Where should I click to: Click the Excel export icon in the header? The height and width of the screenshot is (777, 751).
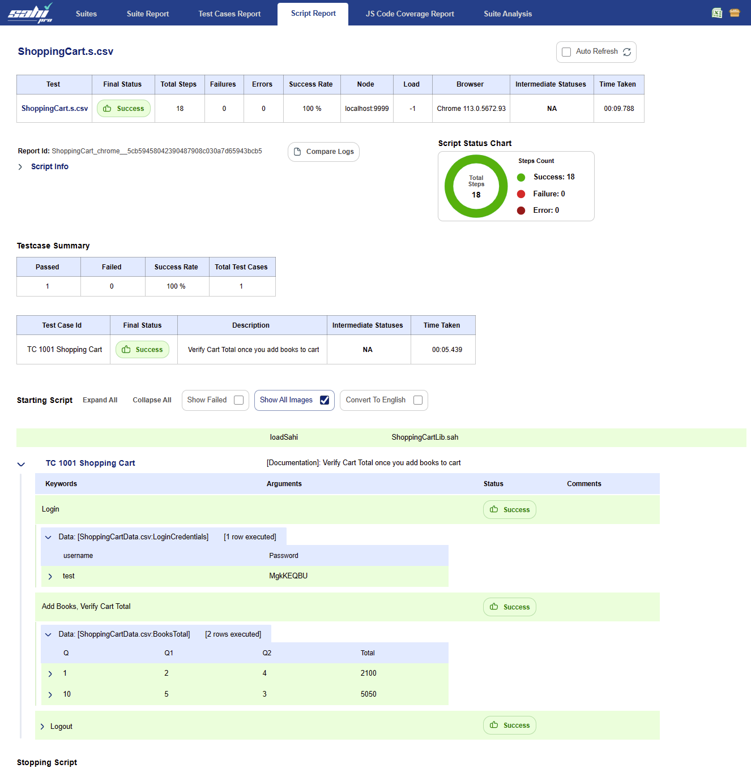pyautogui.click(x=717, y=13)
